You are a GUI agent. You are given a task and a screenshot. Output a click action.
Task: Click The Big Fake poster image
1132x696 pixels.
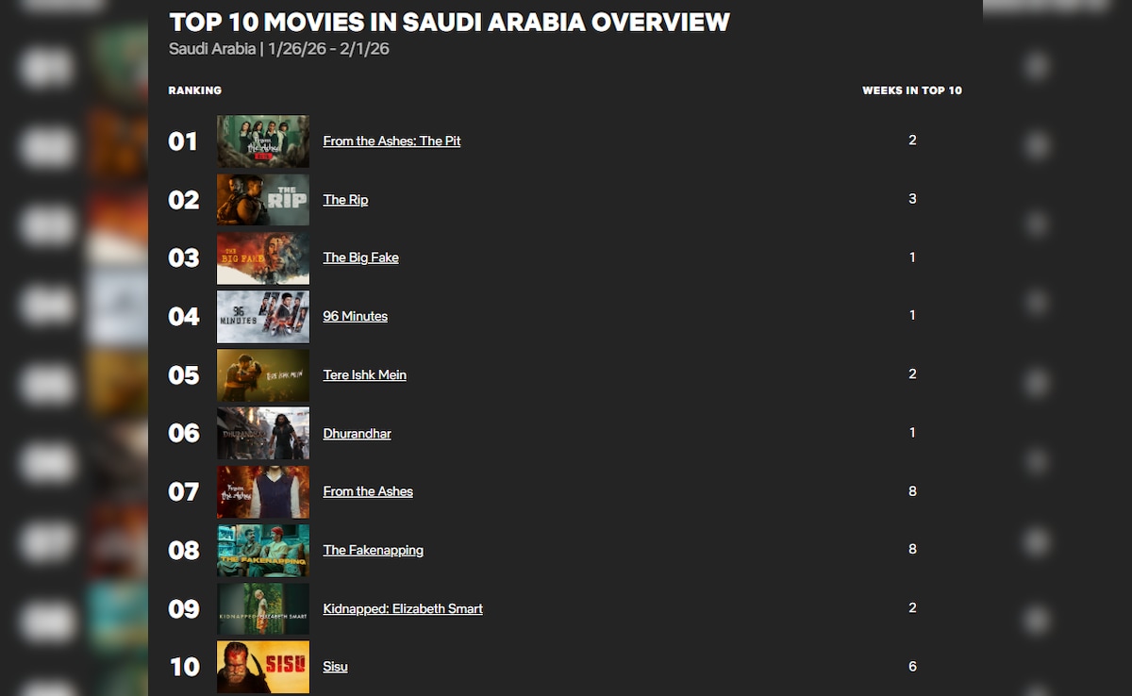point(263,258)
